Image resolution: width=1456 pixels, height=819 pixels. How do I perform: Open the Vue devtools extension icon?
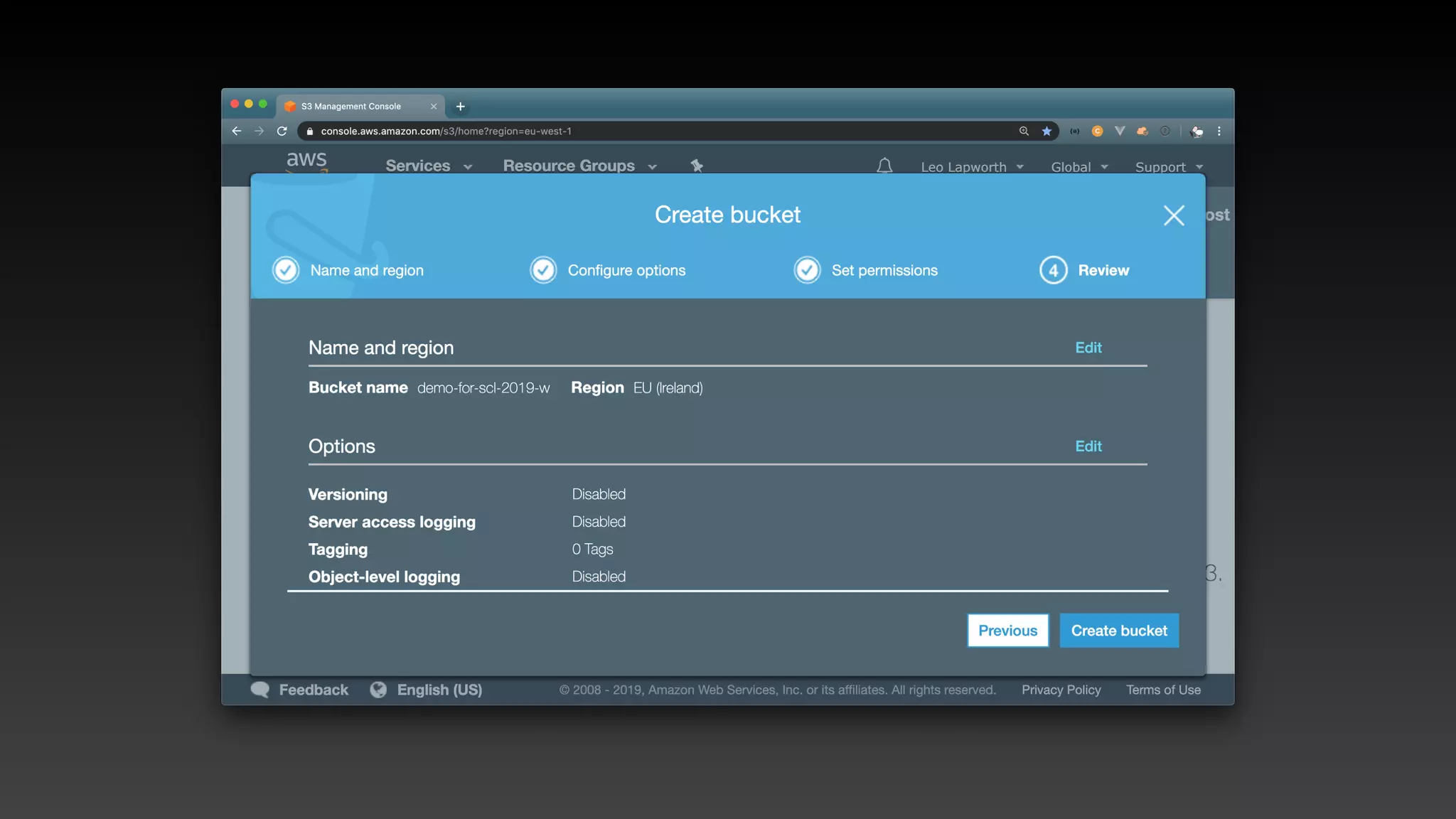click(1120, 132)
